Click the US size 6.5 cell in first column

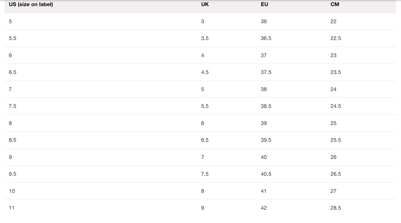tap(12, 72)
